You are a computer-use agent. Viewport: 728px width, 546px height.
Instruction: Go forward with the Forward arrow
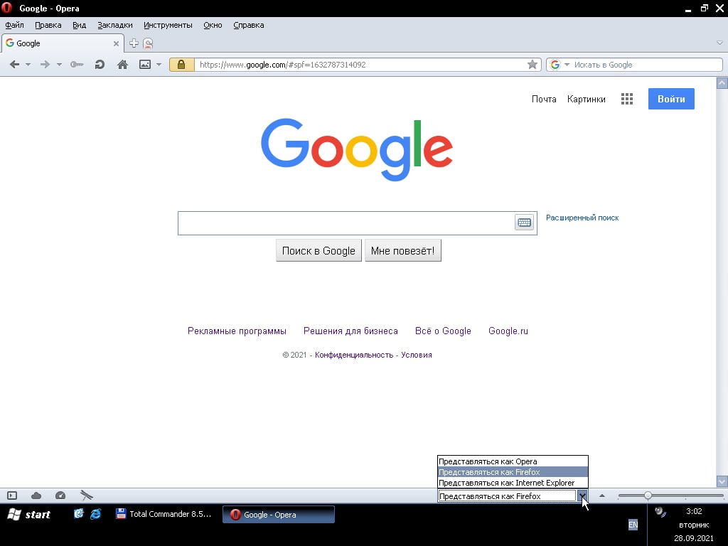[45, 65]
